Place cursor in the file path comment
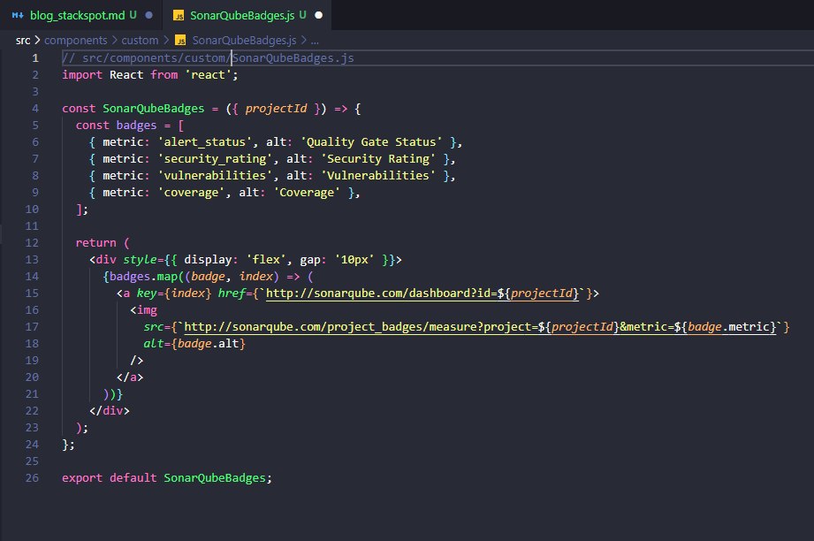 pyautogui.click(x=209, y=58)
